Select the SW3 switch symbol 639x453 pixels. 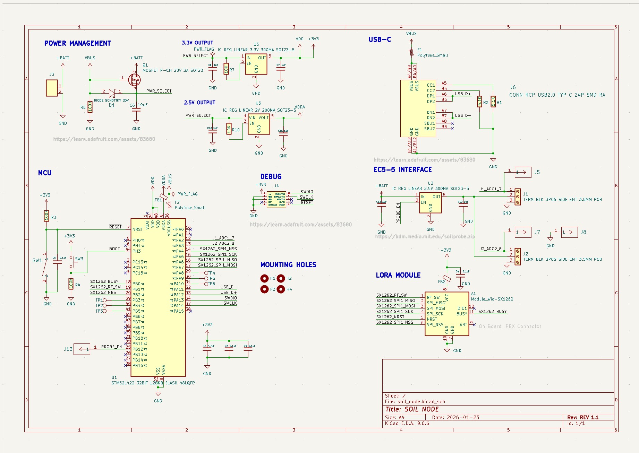(72, 262)
